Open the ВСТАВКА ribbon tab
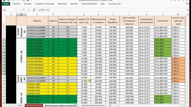Screen dimensions: 191x107 [x=28, y=4]
